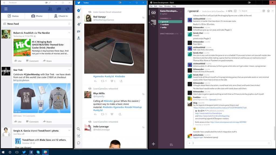Open Cortana circle on taskbar
276x155 pixels.
[x=10, y=152]
